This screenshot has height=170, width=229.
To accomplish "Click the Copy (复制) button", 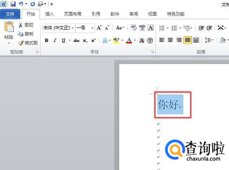I will click(26, 34).
